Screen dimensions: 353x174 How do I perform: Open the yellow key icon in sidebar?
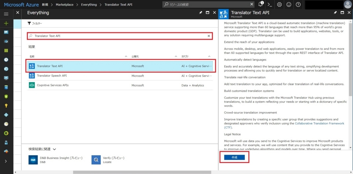click(x=6, y=106)
